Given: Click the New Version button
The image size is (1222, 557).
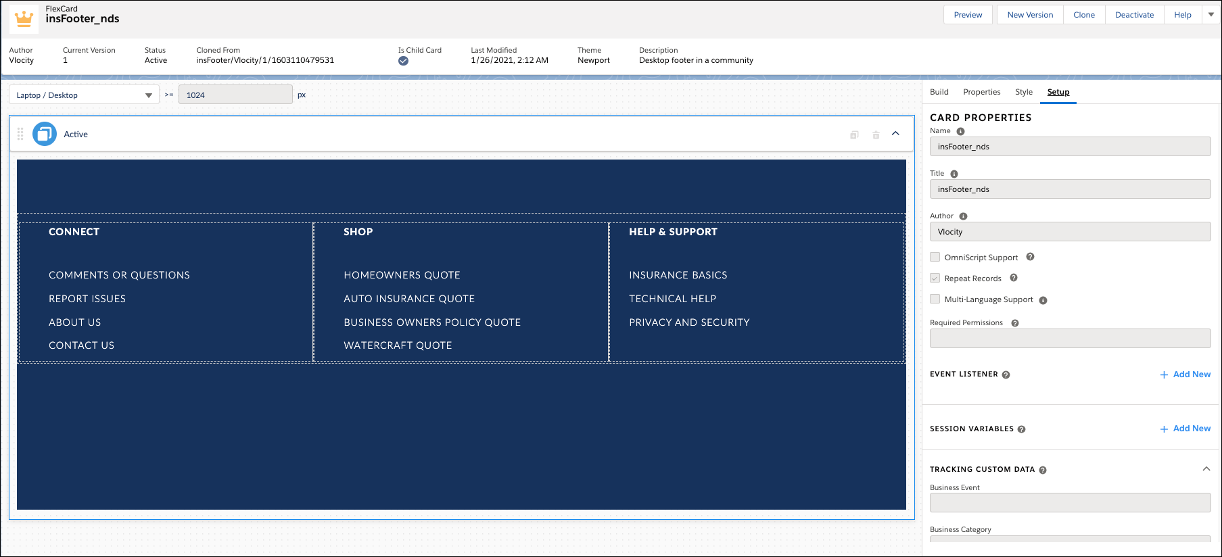Looking at the screenshot, I should [1030, 15].
